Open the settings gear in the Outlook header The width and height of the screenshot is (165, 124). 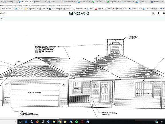pyautogui.click(x=164, y=13)
